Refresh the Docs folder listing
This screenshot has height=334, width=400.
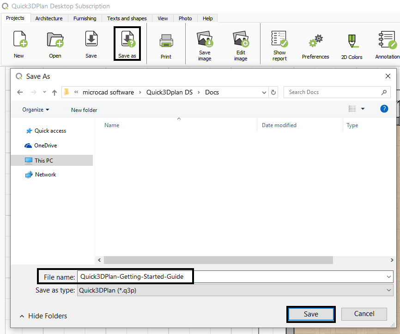coord(273,92)
